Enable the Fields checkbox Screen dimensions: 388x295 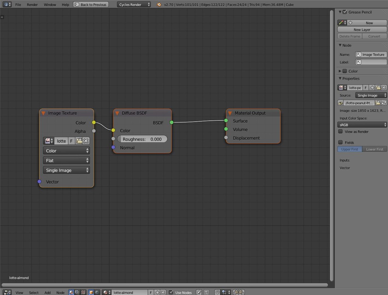(340, 142)
